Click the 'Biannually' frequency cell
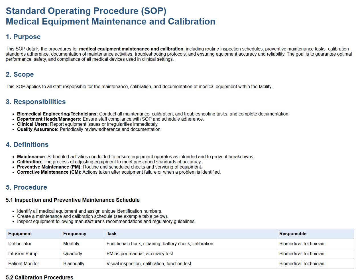Screen dimensions: 360x280 (74, 263)
